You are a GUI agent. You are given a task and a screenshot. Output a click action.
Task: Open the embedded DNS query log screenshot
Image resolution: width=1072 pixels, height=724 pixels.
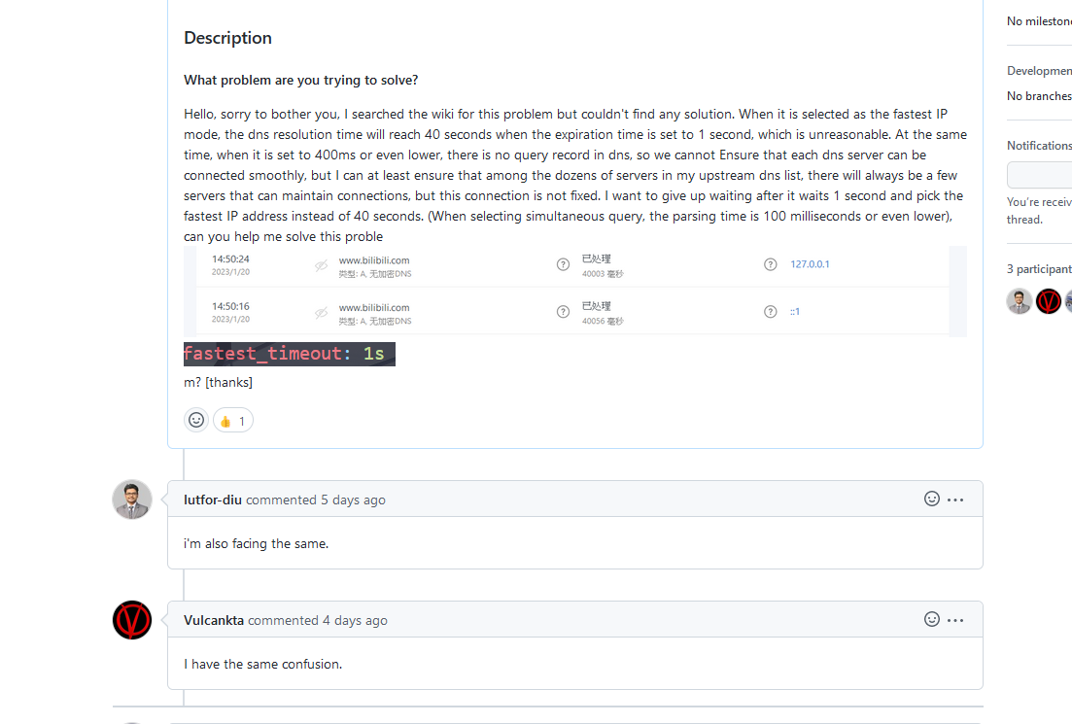tap(575, 292)
